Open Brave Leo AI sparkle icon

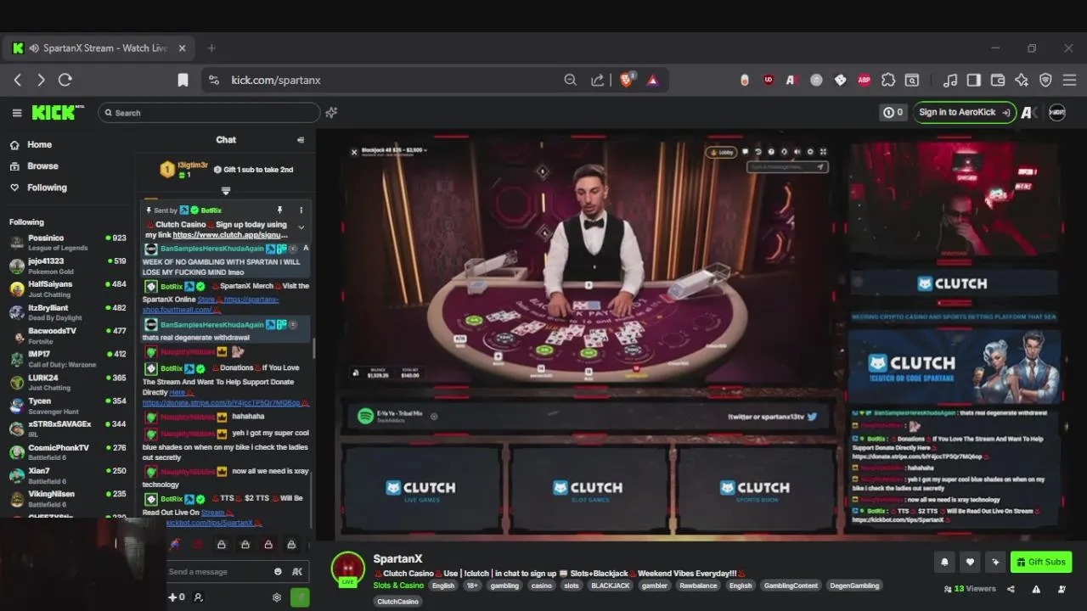pos(1022,80)
